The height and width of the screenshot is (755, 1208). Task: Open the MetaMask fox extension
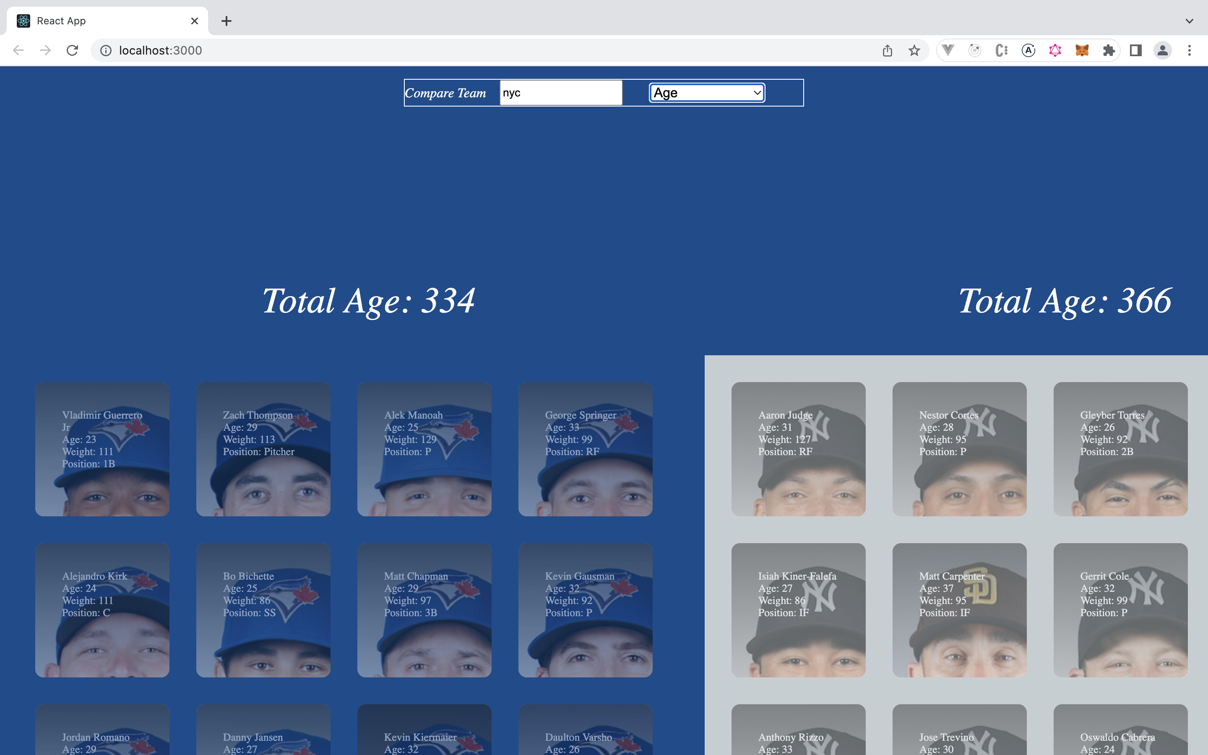(1082, 50)
